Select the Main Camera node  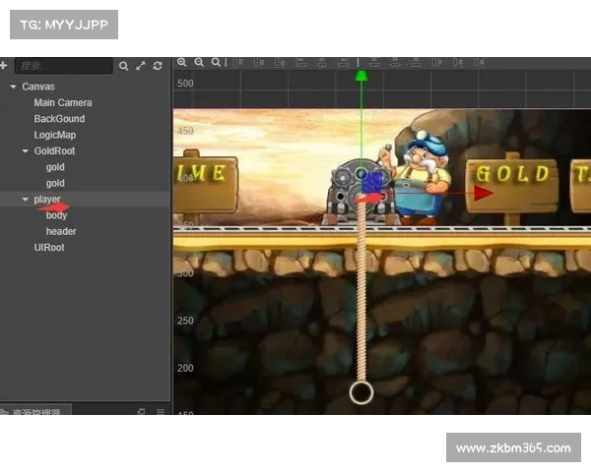coord(63,102)
